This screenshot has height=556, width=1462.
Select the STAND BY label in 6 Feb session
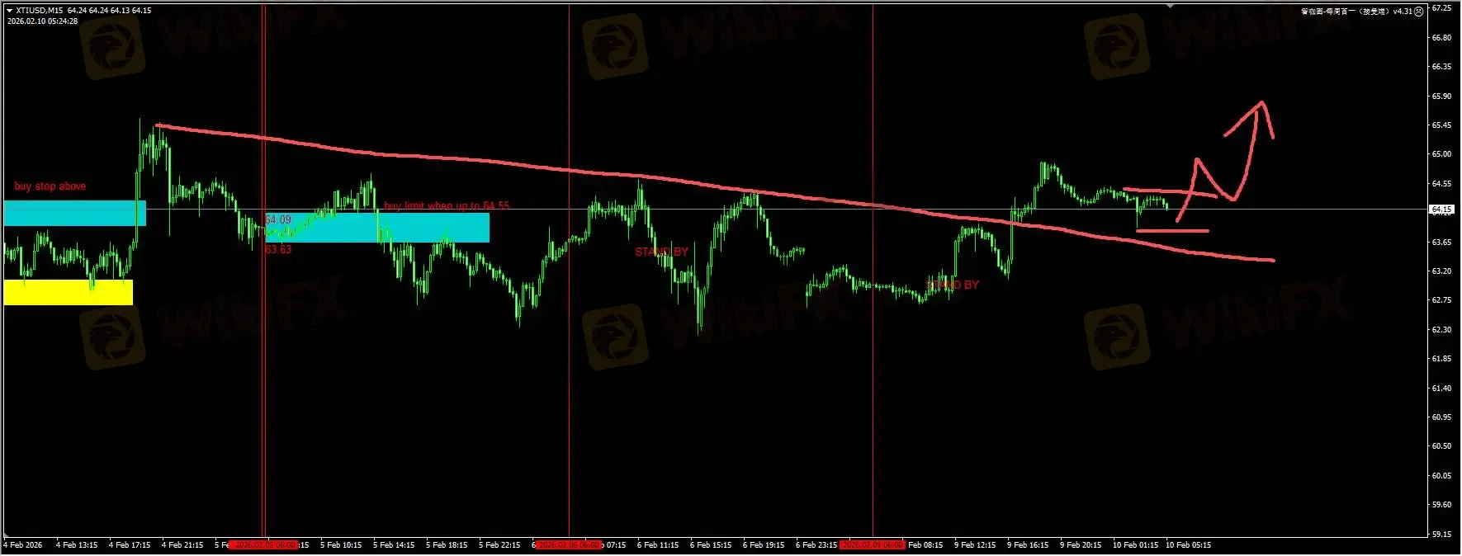click(x=661, y=252)
